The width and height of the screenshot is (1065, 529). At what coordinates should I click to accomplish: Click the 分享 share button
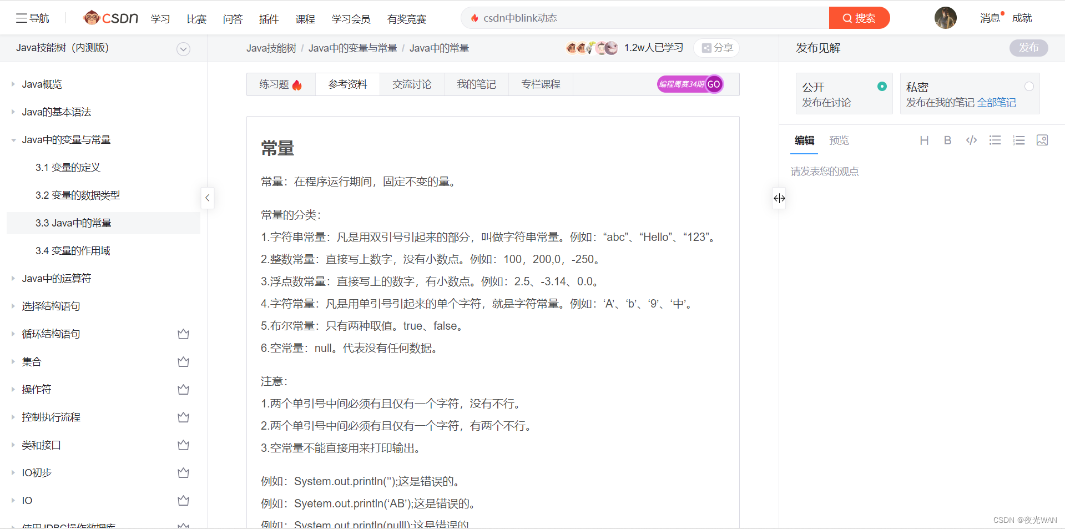click(716, 48)
